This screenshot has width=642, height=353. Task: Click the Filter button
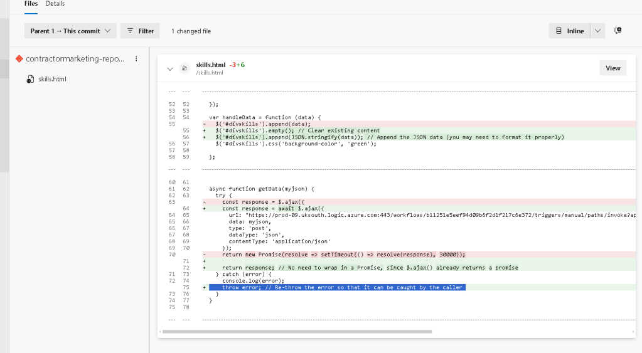pos(140,31)
